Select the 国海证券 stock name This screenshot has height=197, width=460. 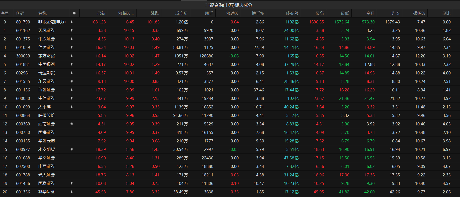[x=47, y=132]
